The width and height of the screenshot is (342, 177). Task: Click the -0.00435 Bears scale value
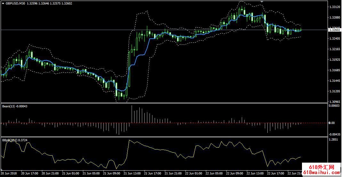click(335, 135)
